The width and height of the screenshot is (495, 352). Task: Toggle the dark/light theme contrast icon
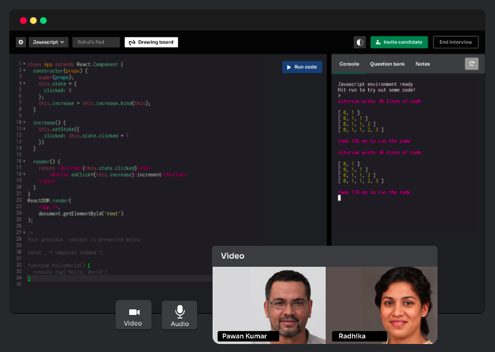[360, 42]
